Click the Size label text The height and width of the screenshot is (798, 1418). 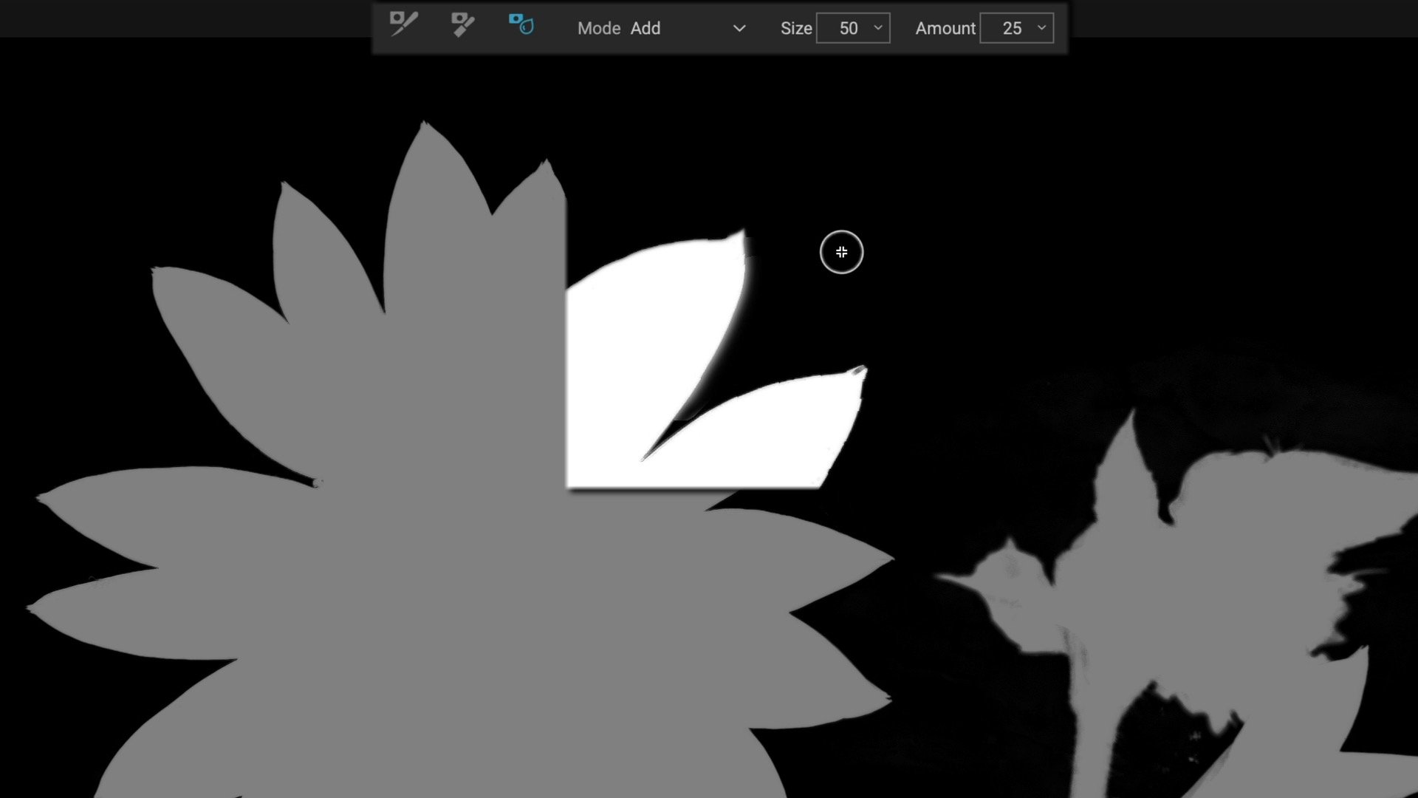[796, 28]
